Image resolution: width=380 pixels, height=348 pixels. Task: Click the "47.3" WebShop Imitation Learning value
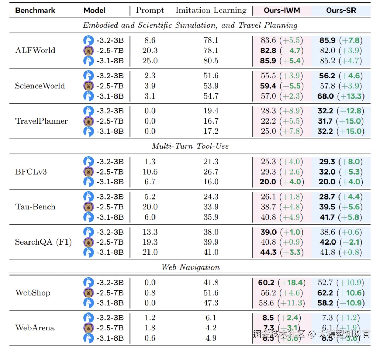pyautogui.click(x=211, y=303)
